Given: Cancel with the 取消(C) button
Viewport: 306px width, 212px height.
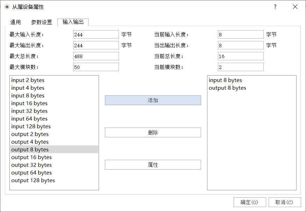Looking at the screenshot, I should tap(284, 202).
